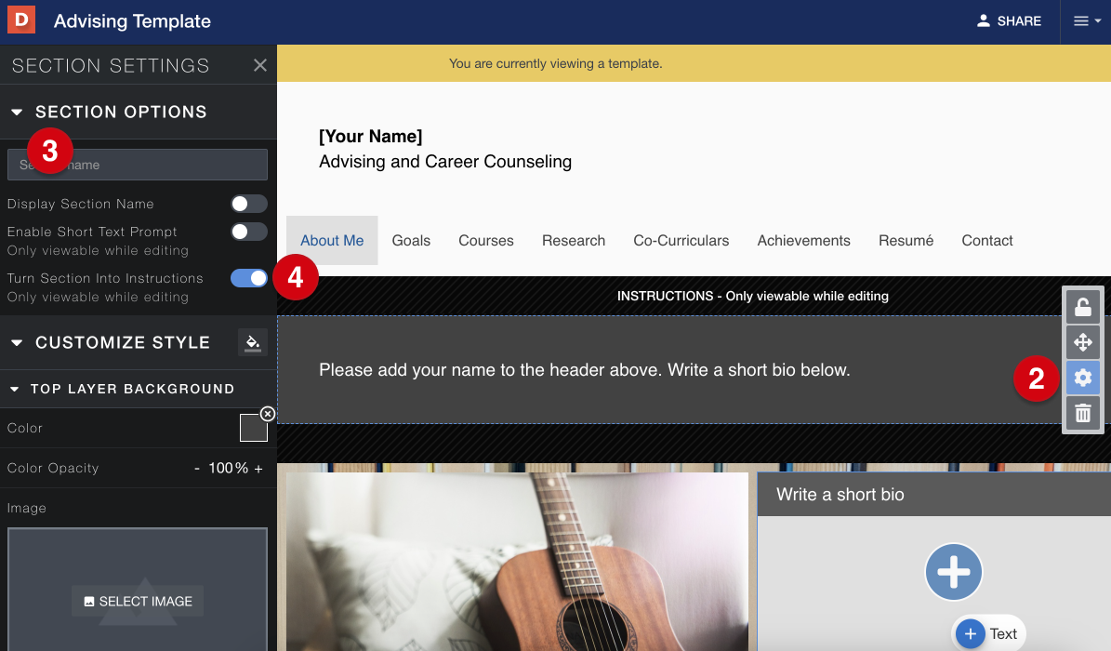Click the SHARE button
This screenshot has height=651, width=1111.
[1009, 21]
